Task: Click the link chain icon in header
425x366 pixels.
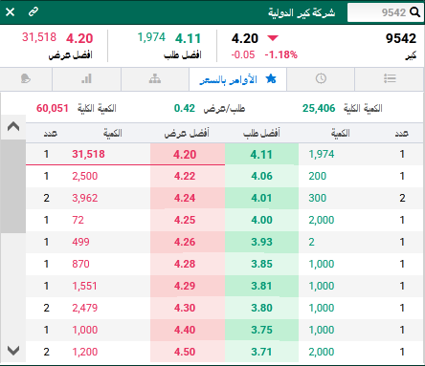Action: pos(34,12)
